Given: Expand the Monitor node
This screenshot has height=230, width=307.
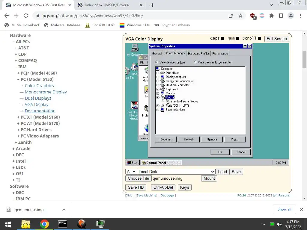Looking at the screenshot, I should (158, 93).
